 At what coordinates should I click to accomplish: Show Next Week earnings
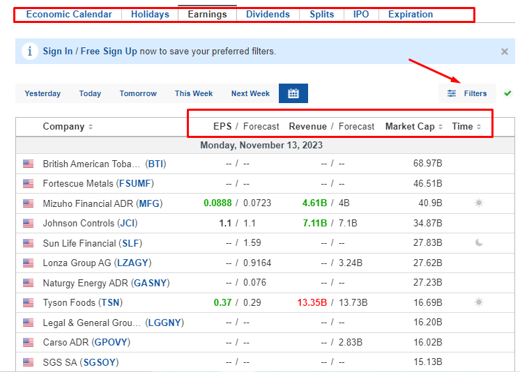[250, 93]
